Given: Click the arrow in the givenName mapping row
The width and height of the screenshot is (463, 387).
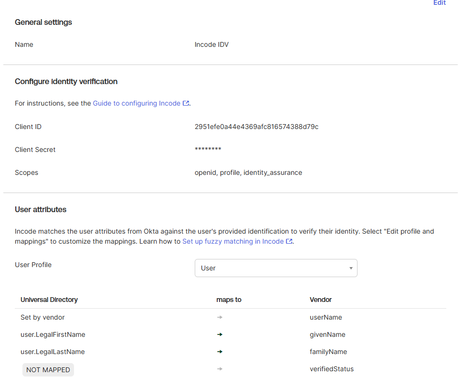Looking at the screenshot, I should tap(220, 334).
